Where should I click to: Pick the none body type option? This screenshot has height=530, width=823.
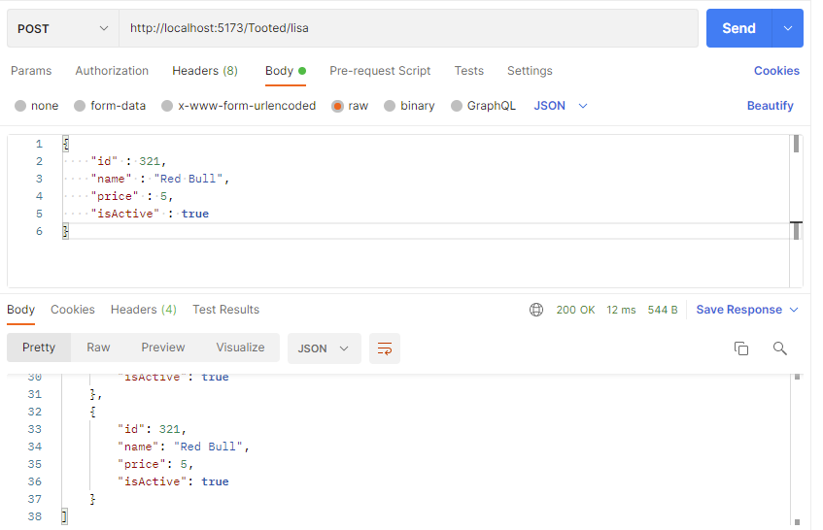20,106
